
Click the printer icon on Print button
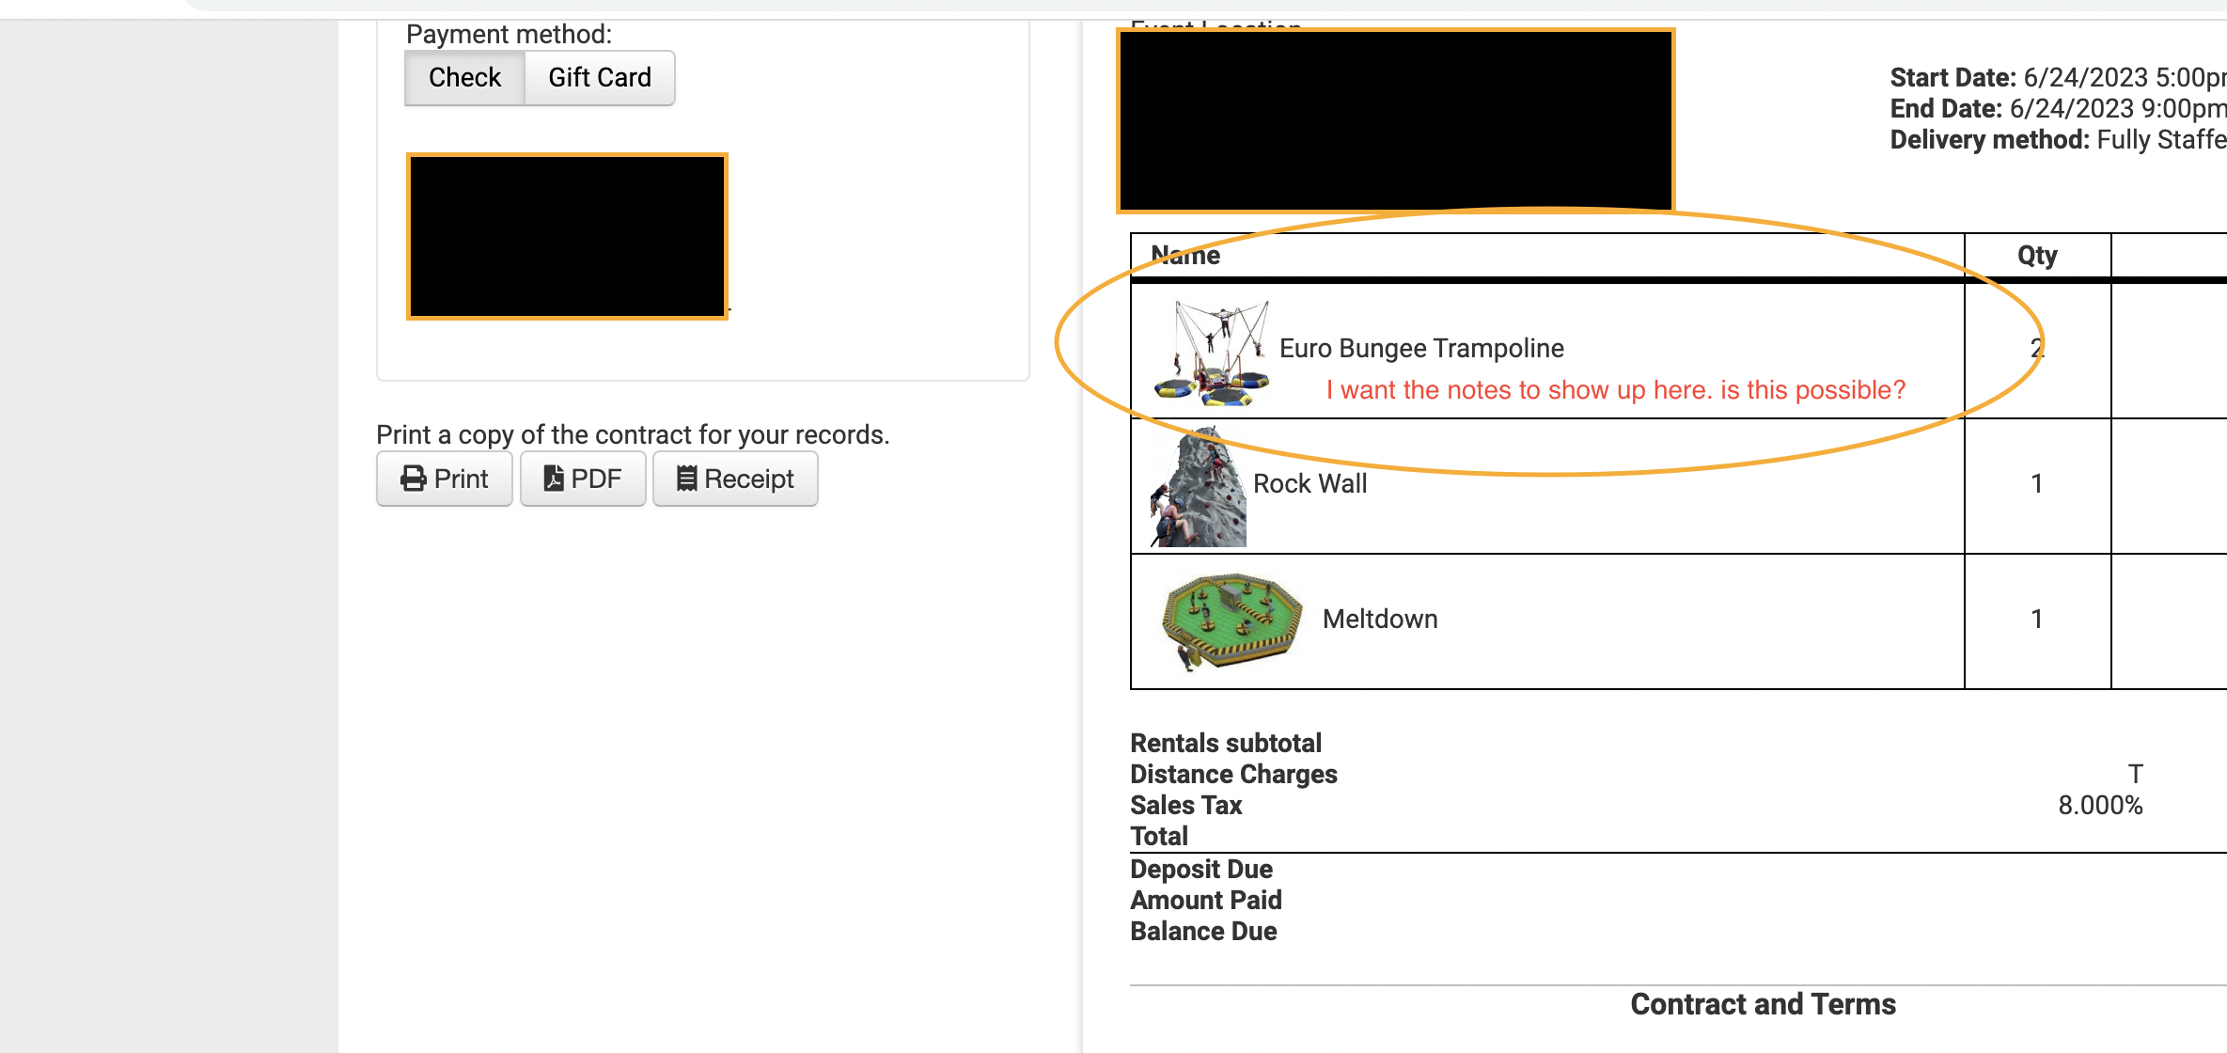point(413,479)
